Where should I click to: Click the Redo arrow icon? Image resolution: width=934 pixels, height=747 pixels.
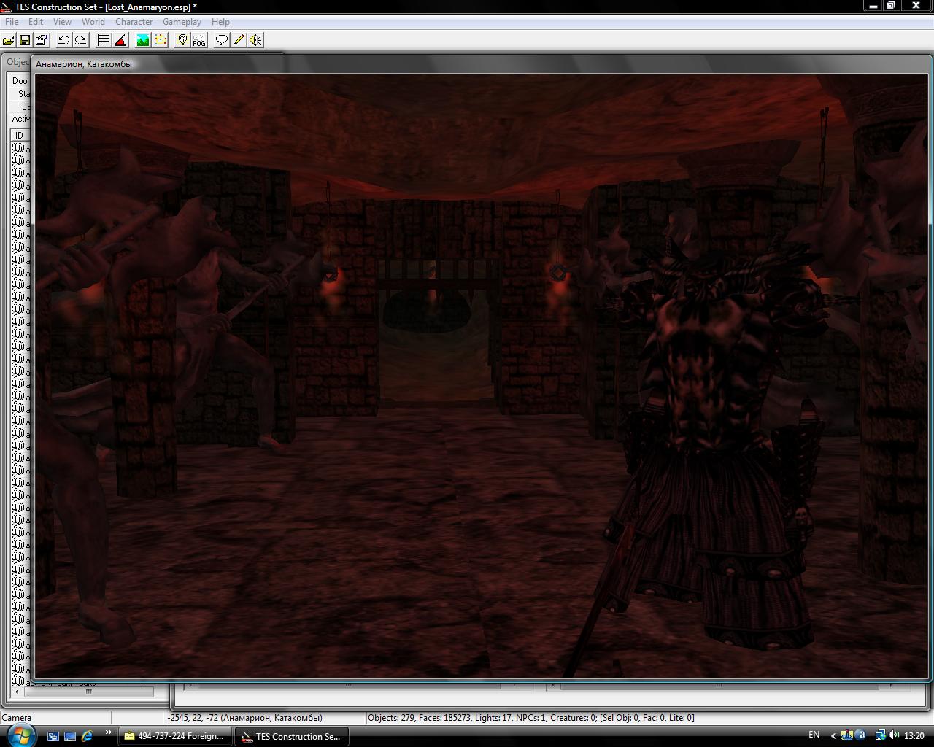(80, 40)
